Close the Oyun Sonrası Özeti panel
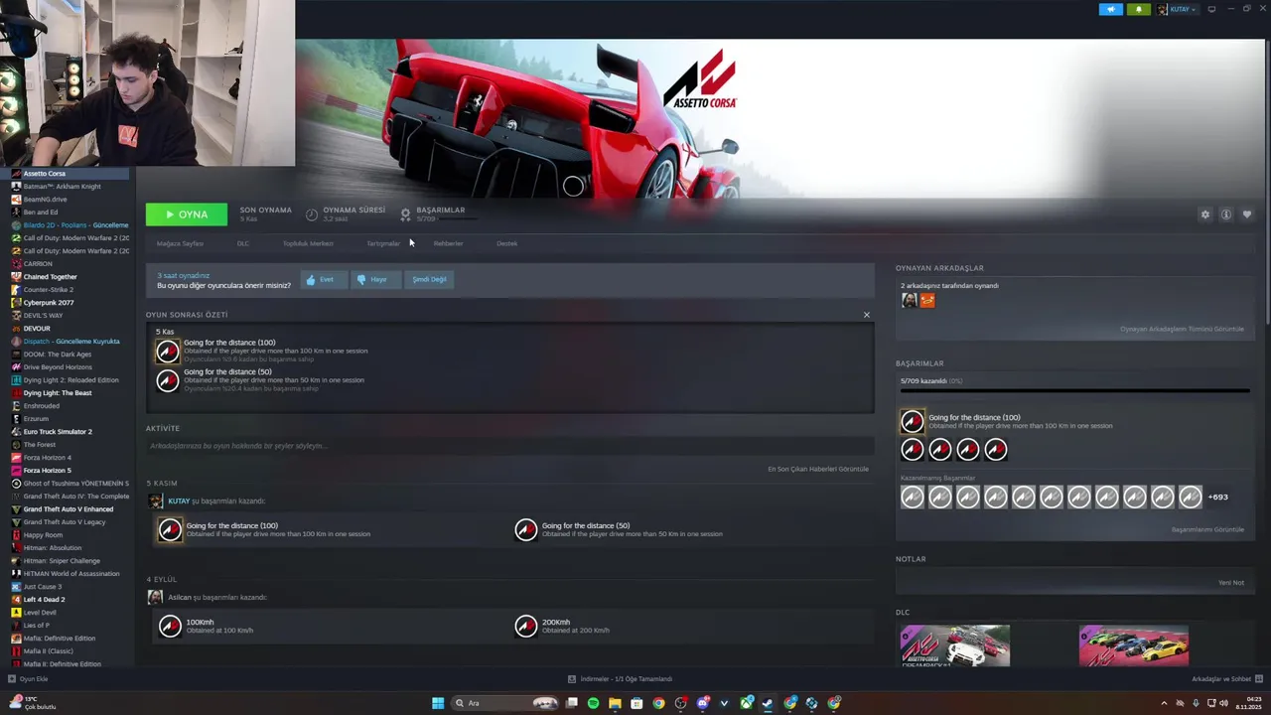 click(x=866, y=315)
